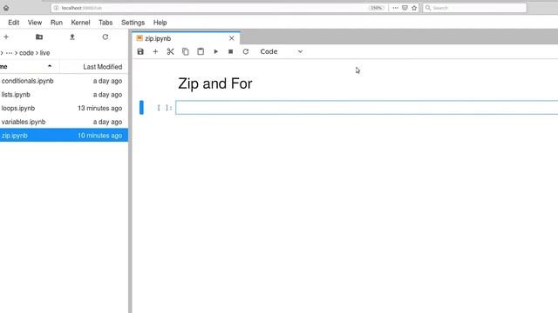Viewport: 558px width, 313px height.
Task: Insert a cell below with the plus icon
Action: [155, 51]
